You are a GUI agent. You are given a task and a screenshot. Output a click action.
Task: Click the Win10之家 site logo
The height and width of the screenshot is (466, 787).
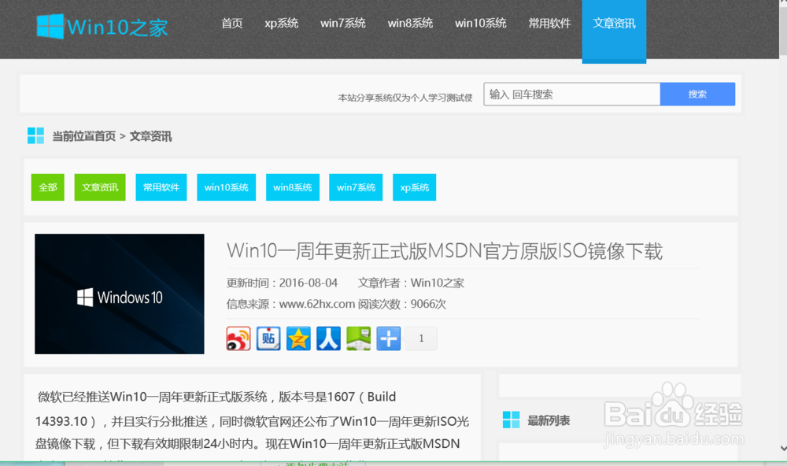[x=102, y=26]
